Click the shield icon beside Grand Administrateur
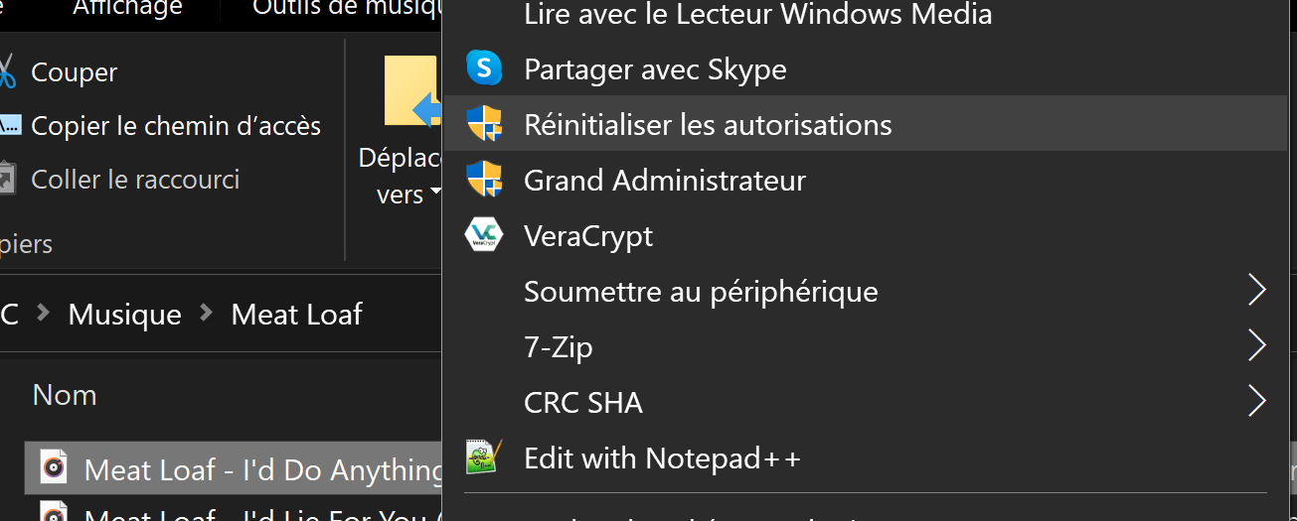 point(484,181)
